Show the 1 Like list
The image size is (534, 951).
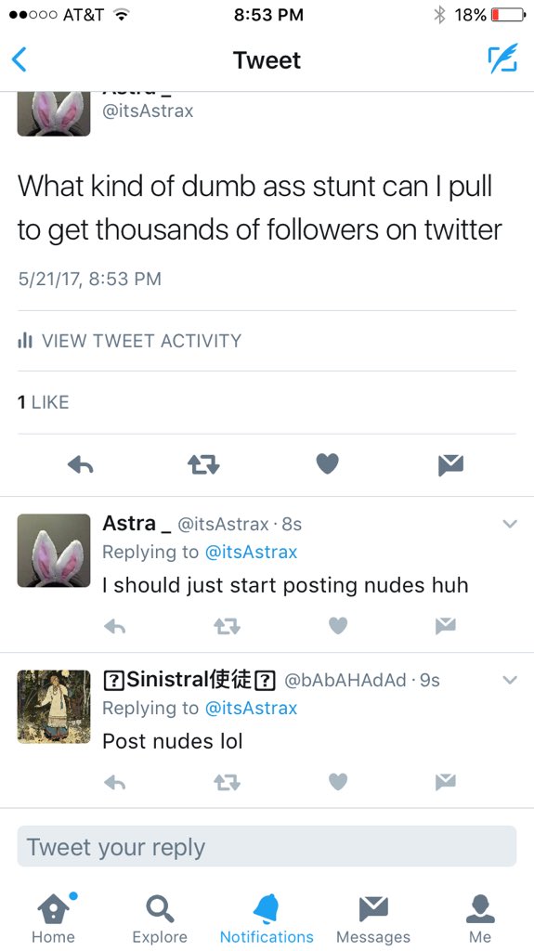click(43, 402)
